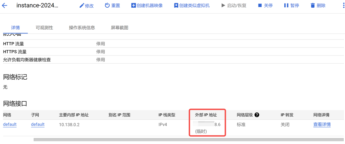The width and height of the screenshot is (345, 144).
Task: Click the play icon for 启动/恢复
Action: tap(223, 5)
